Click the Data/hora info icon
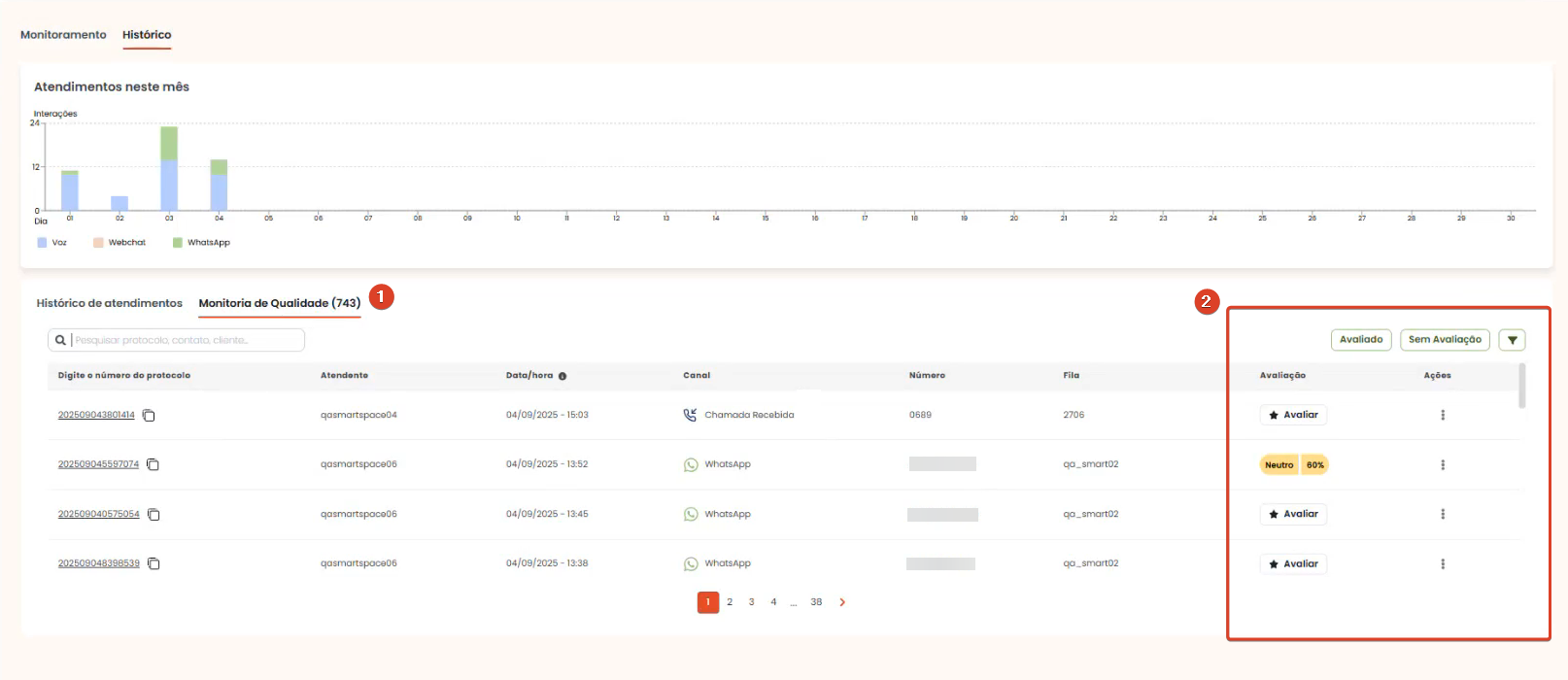This screenshot has width=1568, height=680. [562, 376]
